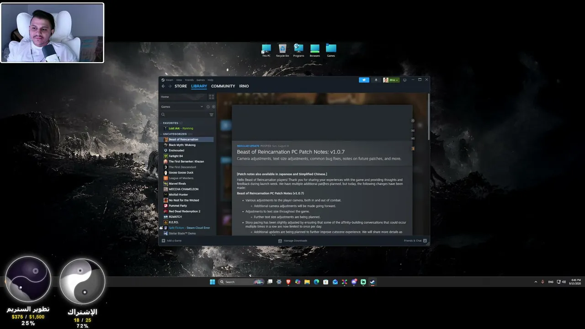The height and width of the screenshot is (329, 585).
Task: Click Add a Game label
Action: pyautogui.click(x=174, y=240)
